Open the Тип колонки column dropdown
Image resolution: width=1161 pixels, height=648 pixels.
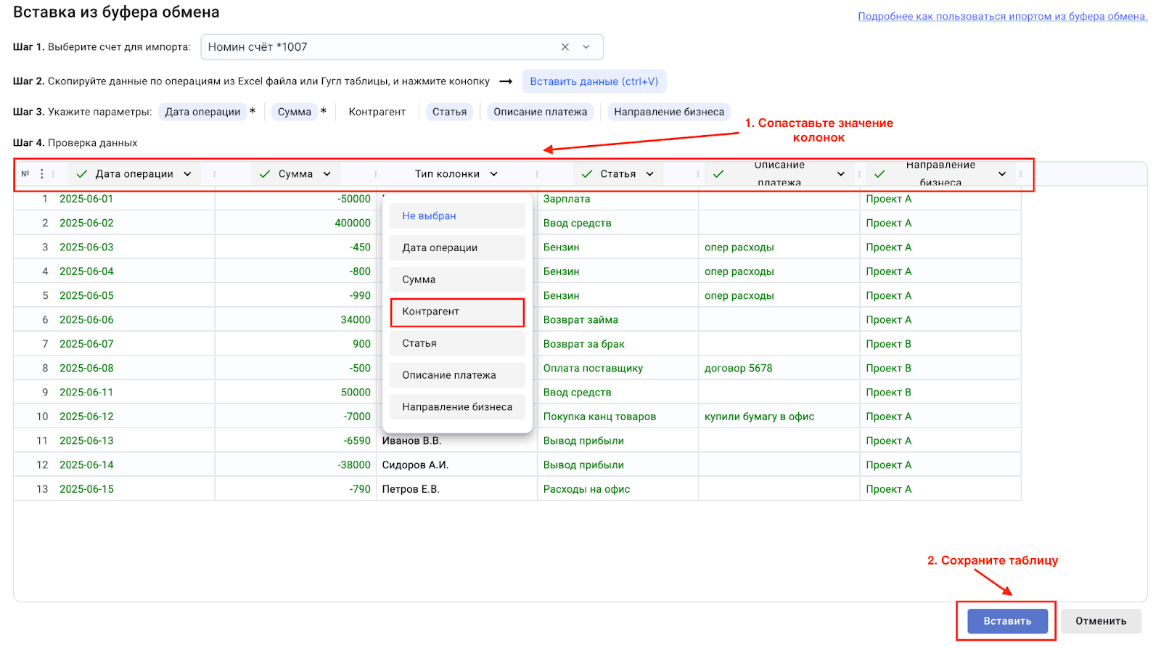point(493,174)
